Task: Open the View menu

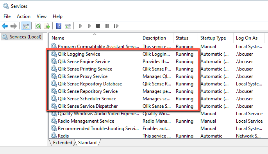Action: pyautogui.click(x=41, y=16)
